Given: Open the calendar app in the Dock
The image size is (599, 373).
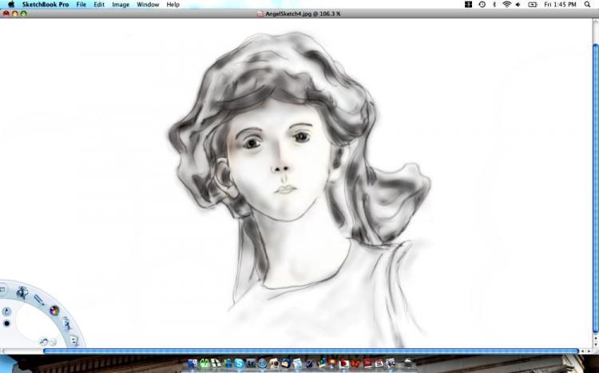Looking at the screenshot, I should click(379, 364).
